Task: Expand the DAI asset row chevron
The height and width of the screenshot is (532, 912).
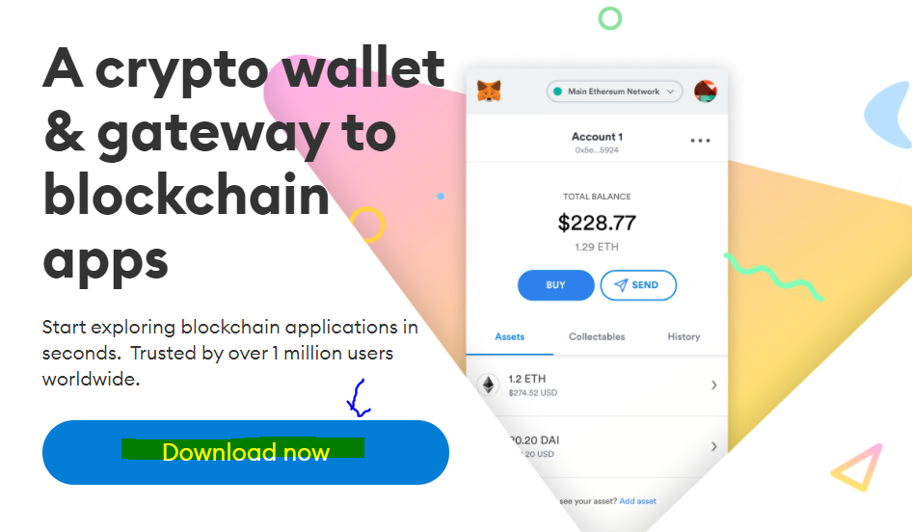Action: [714, 446]
